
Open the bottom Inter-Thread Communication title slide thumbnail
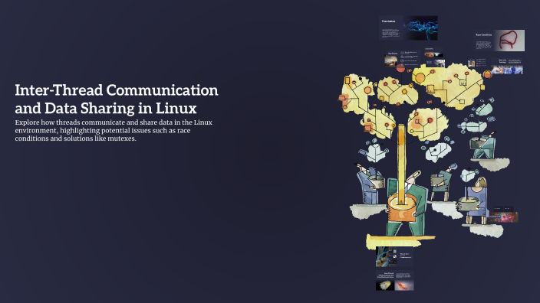pos(395,281)
